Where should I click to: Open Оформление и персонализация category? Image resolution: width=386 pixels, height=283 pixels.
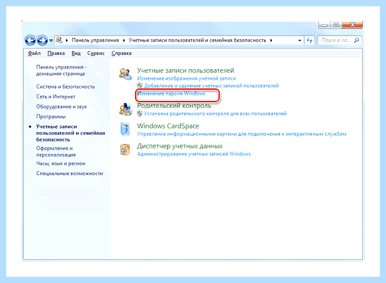tap(56, 151)
